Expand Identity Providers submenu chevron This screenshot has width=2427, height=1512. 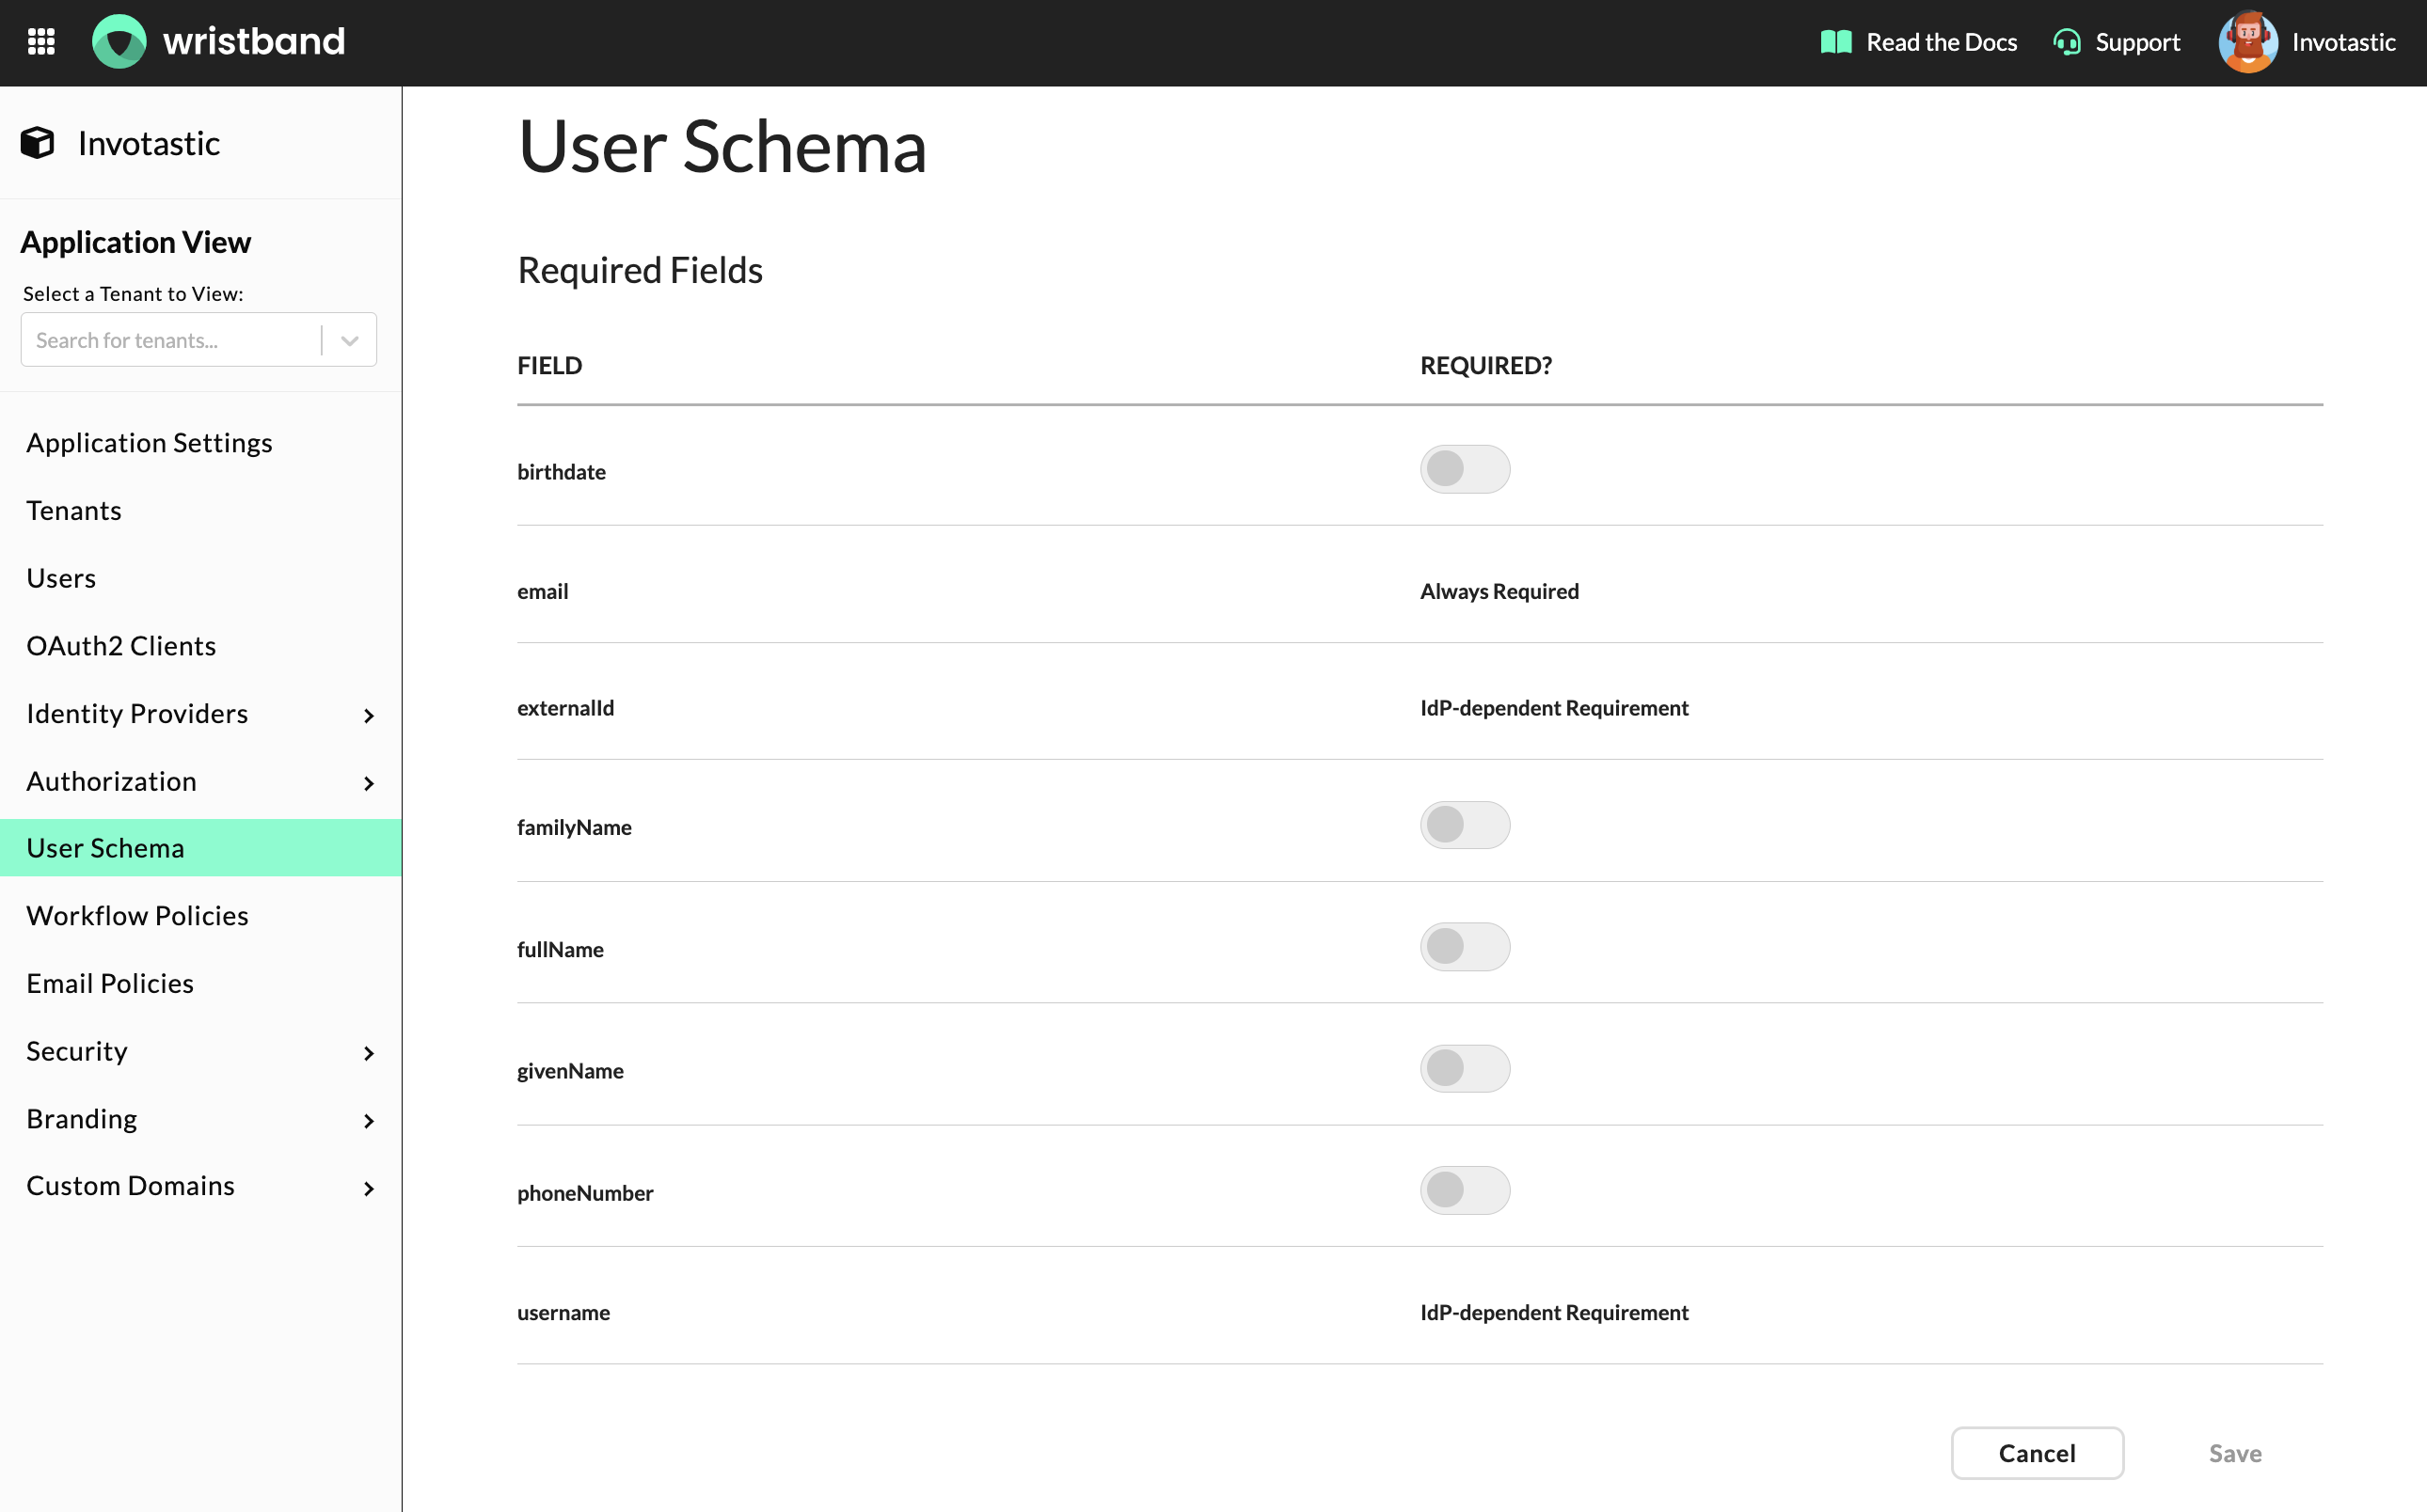[x=368, y=716]
